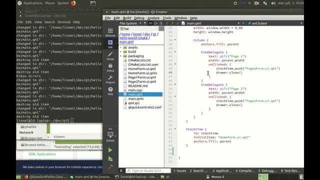
Task: Open the 3 Application Output pane
Action: pos(222,170)
